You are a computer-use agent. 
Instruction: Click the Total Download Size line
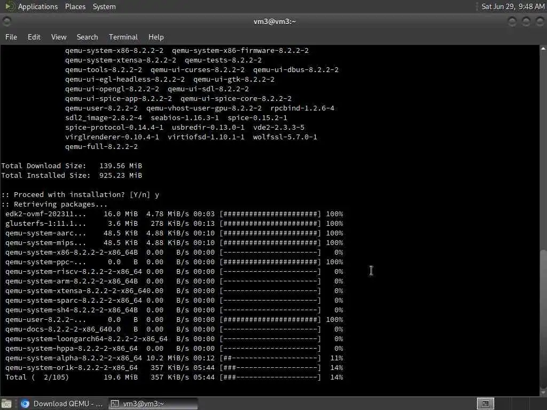pyautogui.click(x=72, y=166)
